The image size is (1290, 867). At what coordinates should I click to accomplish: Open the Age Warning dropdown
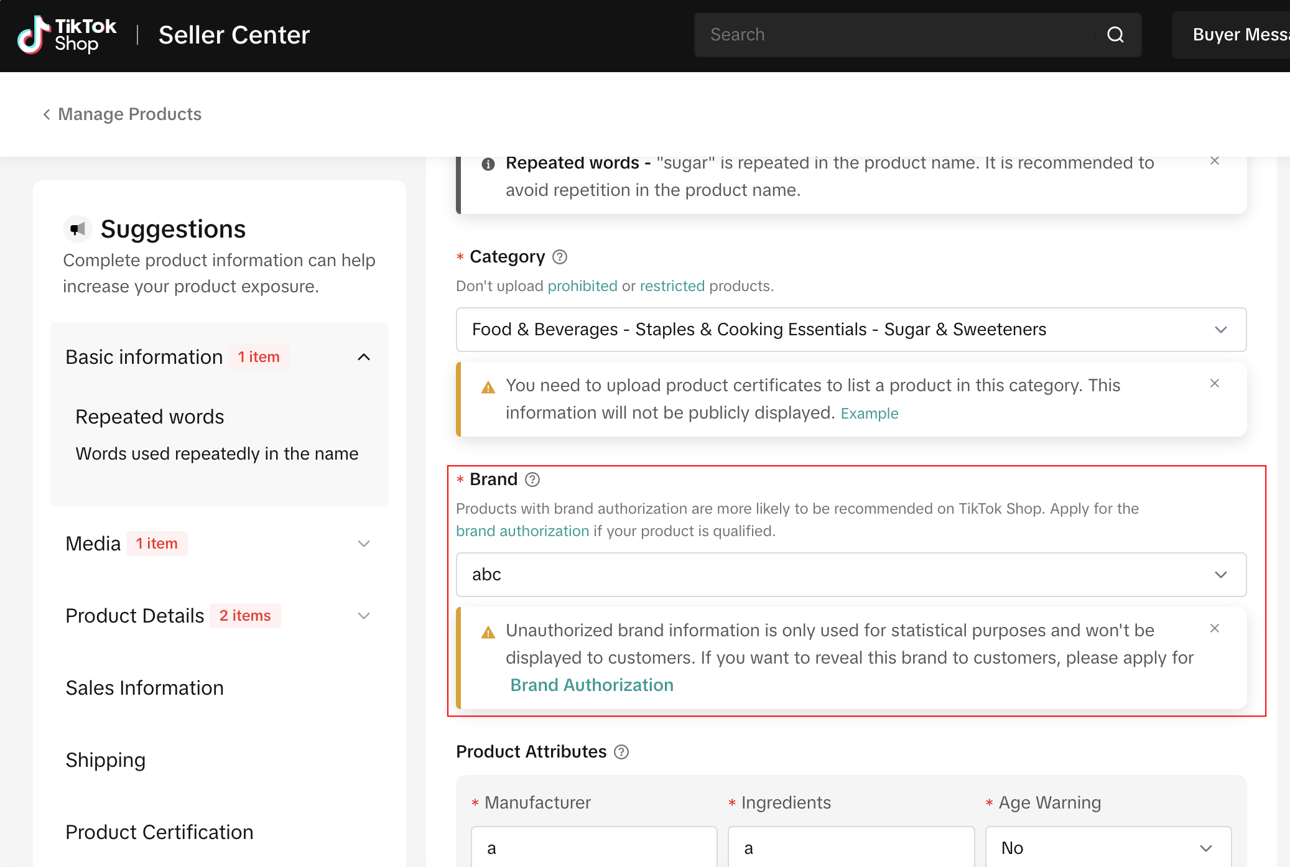(1108, 848)
